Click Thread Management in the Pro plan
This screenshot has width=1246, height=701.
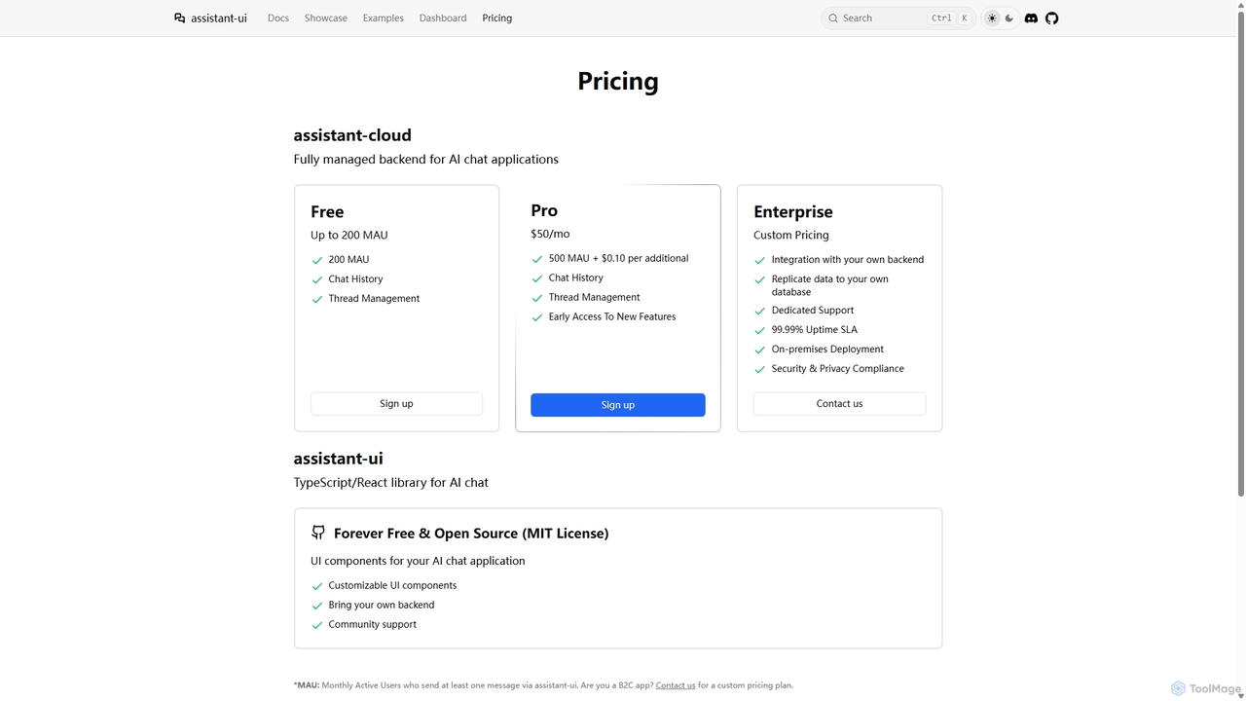pos(595,298)
